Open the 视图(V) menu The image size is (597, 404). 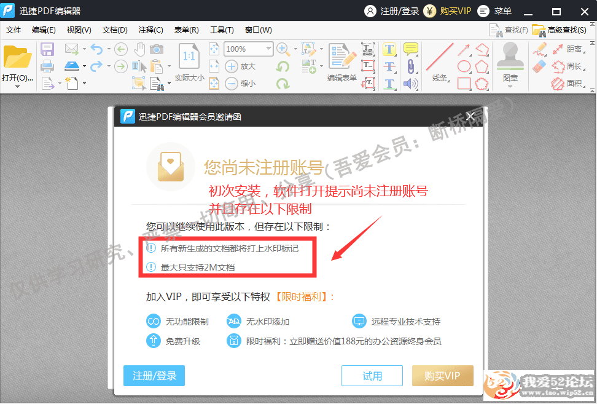(x=79, y=30)
